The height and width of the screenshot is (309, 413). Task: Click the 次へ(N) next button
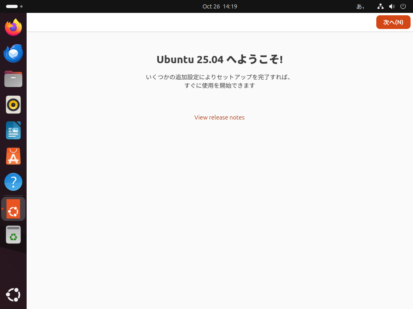(x=393, y=22)
